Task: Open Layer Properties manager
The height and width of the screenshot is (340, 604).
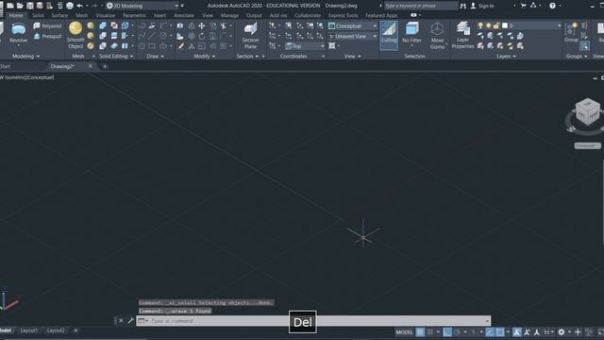Action: click(462, 35)
